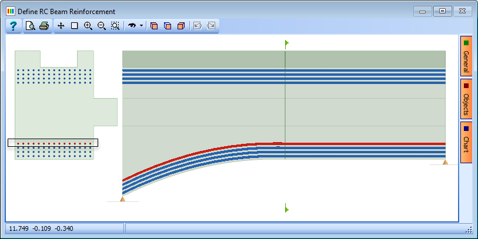Minimize the Define RC Beam Reinforcement window
Image resolution: width=478 pixels, height=239 pixels.
tap(423, 11)
